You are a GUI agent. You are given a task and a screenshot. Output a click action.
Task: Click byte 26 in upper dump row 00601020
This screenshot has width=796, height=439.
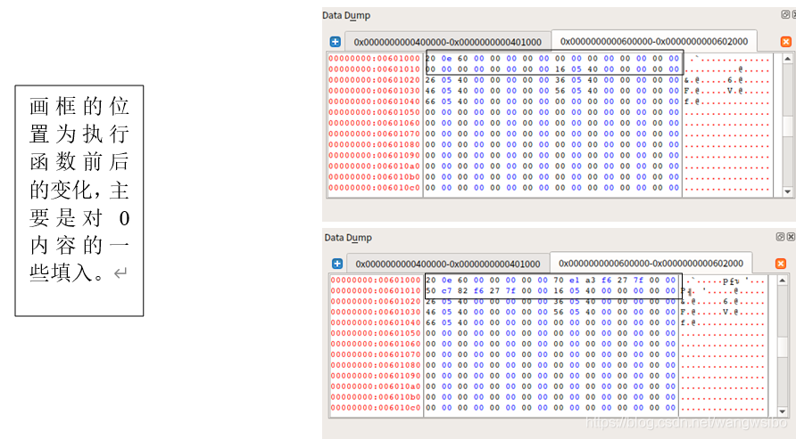point(430,80)
